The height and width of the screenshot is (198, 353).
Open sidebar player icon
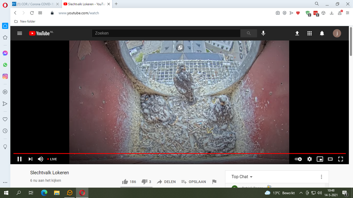point(5,92)
